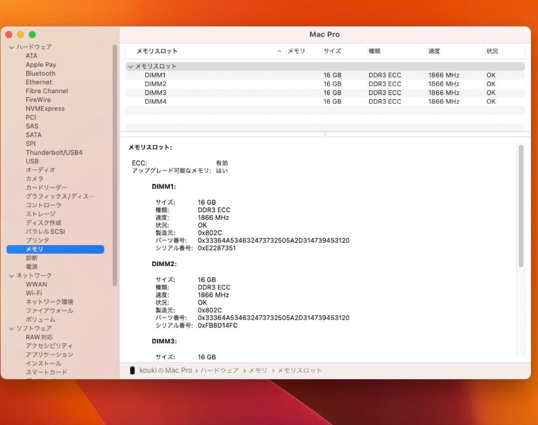Select 電源 in the hardware list
538x425 pixels.
pos(31,267)
